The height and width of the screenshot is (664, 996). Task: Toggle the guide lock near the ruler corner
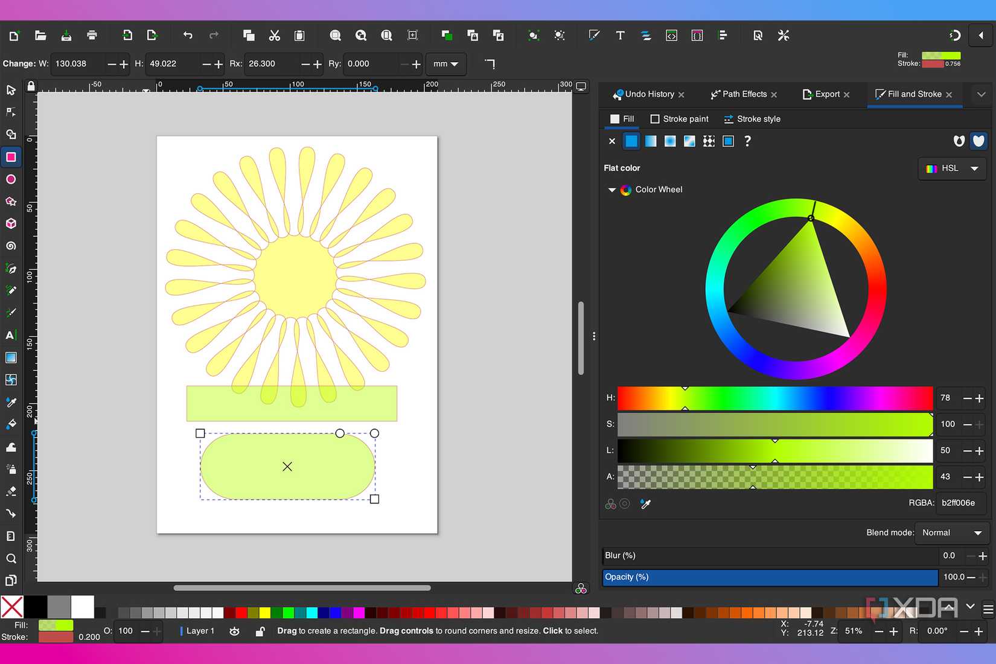(x=31, y=86)
